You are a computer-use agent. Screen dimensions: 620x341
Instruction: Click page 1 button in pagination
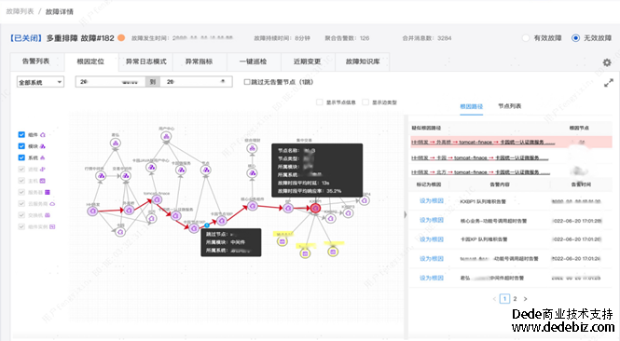click(504, 299)
